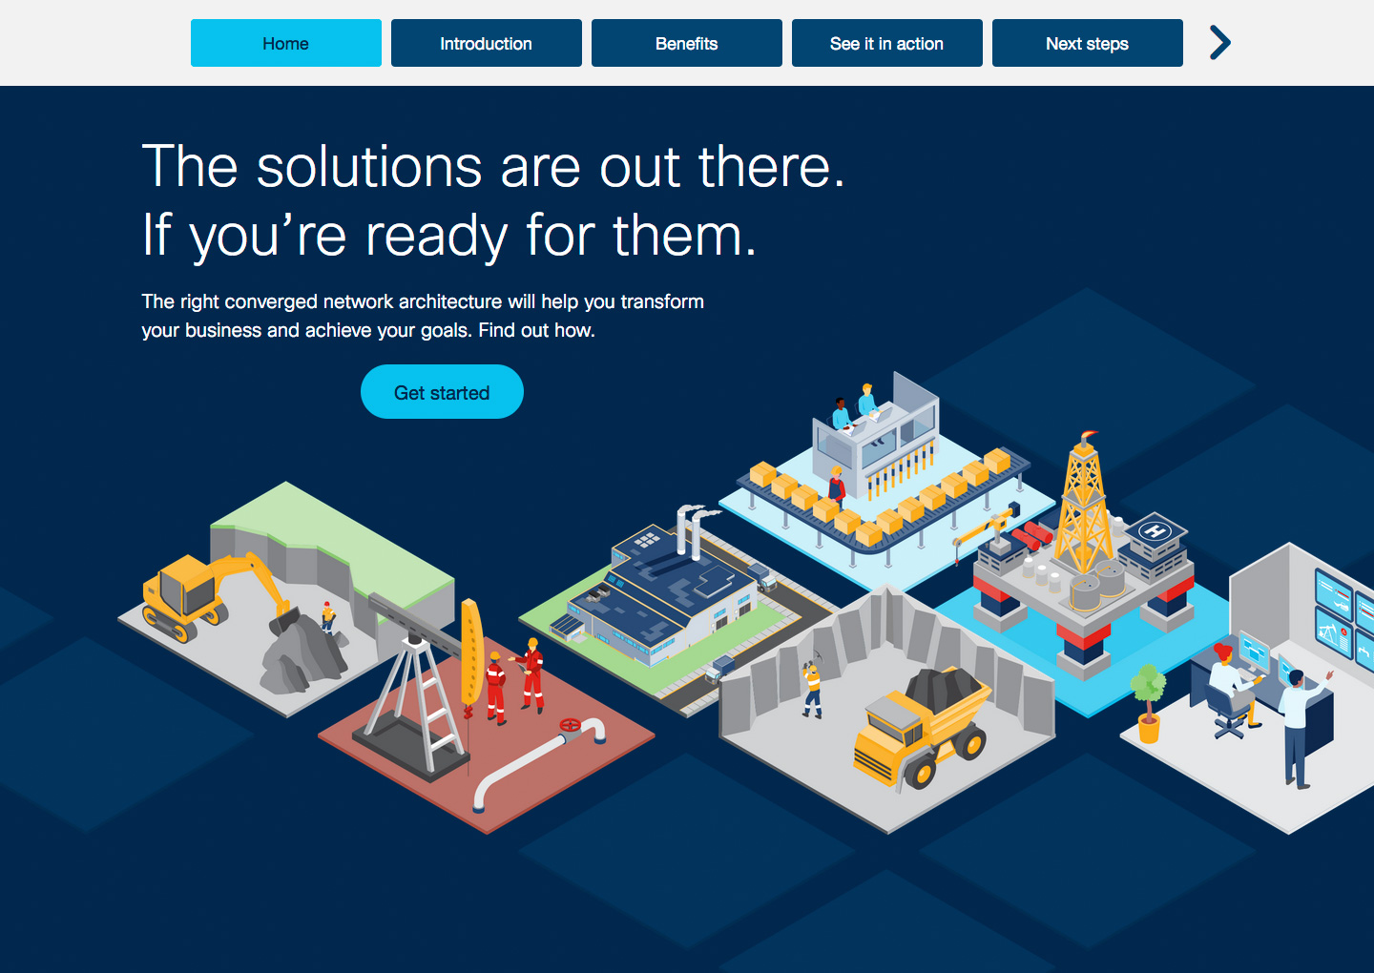
Task: Go to the Benefits tab
Action: 686,43
